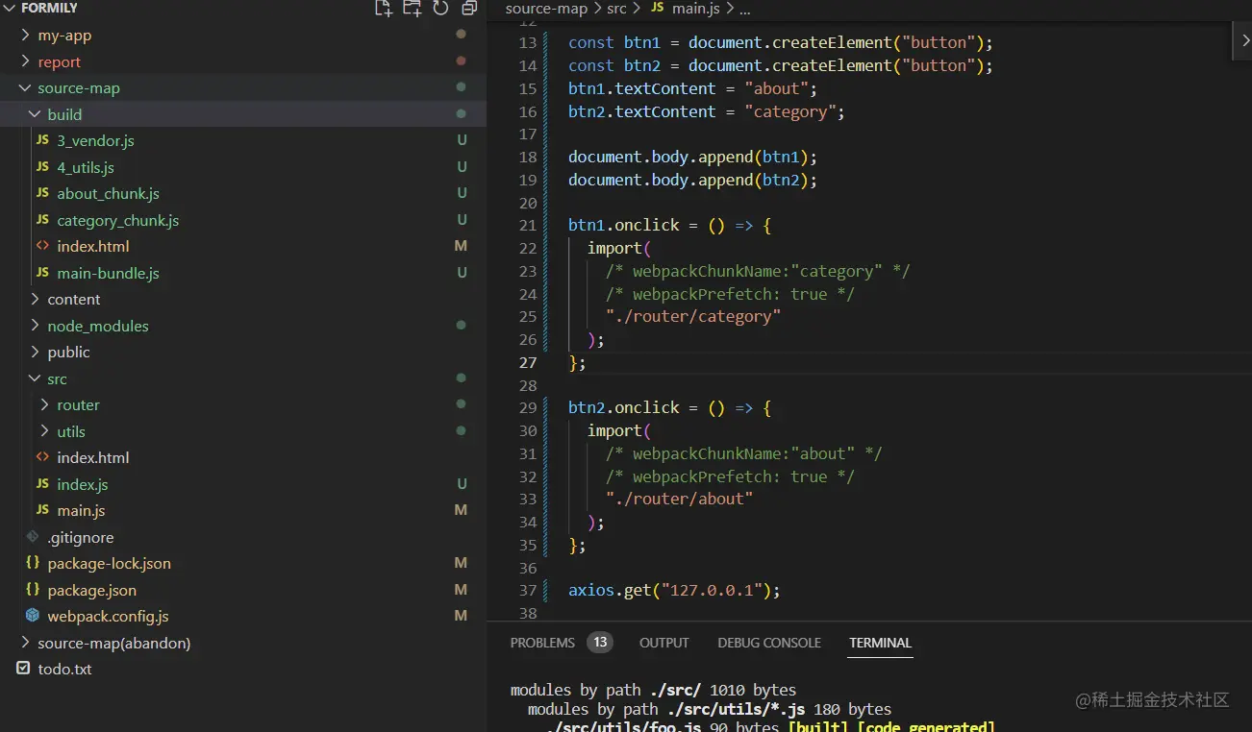Expand the node_modules folder
Screen dimensions: 1252x732
[35, 326]
